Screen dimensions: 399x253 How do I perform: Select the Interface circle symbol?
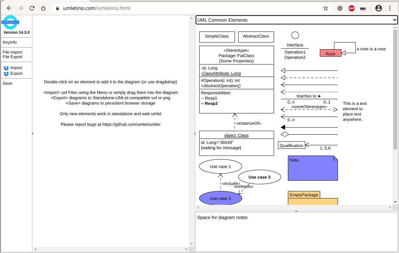[295, 35]
